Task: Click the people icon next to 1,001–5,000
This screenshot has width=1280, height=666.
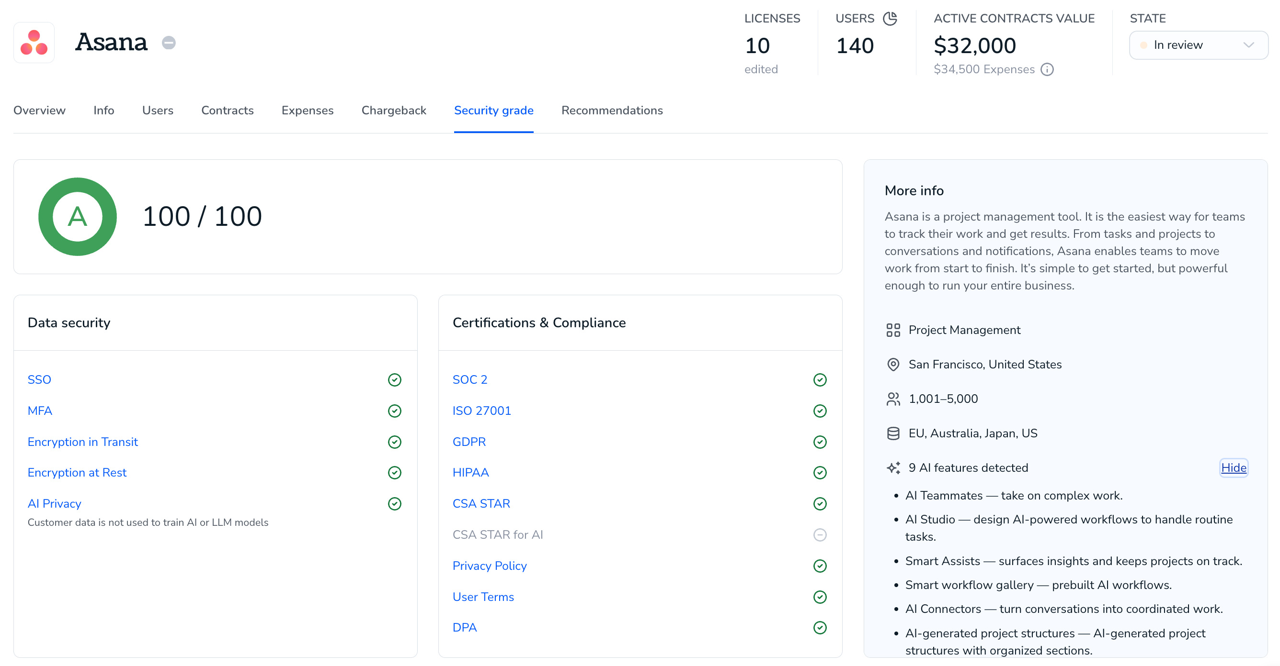Action: point(893,399)
